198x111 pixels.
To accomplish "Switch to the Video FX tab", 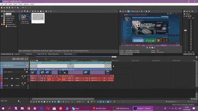I will point(40,54).
